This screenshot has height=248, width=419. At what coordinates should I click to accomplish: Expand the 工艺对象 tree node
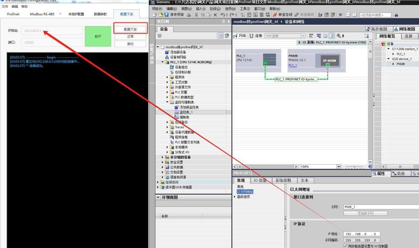click(x=167, y=82)
